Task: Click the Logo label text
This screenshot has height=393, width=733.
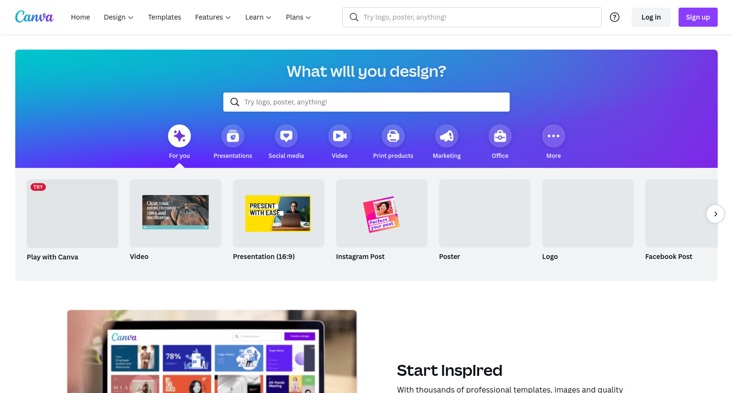Action: click(x=550, y=257)
